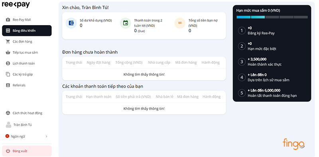
Task: Open the Ree-Pay Mall menu item
Action: (x=27, y=20)
